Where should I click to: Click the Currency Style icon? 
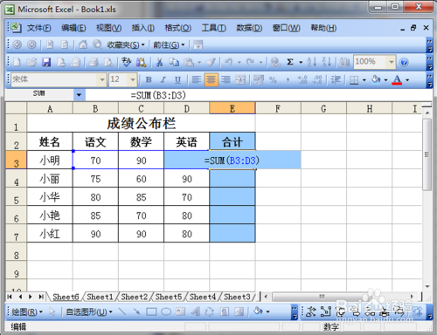[x=258, y=79]
